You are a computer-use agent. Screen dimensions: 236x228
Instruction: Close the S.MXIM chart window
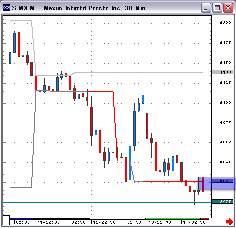228,8
